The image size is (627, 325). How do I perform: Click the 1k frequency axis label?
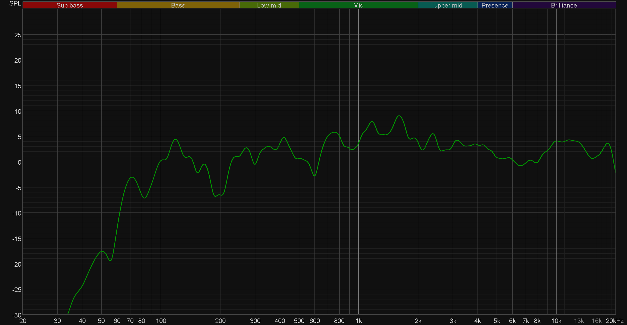pos(359,321)
